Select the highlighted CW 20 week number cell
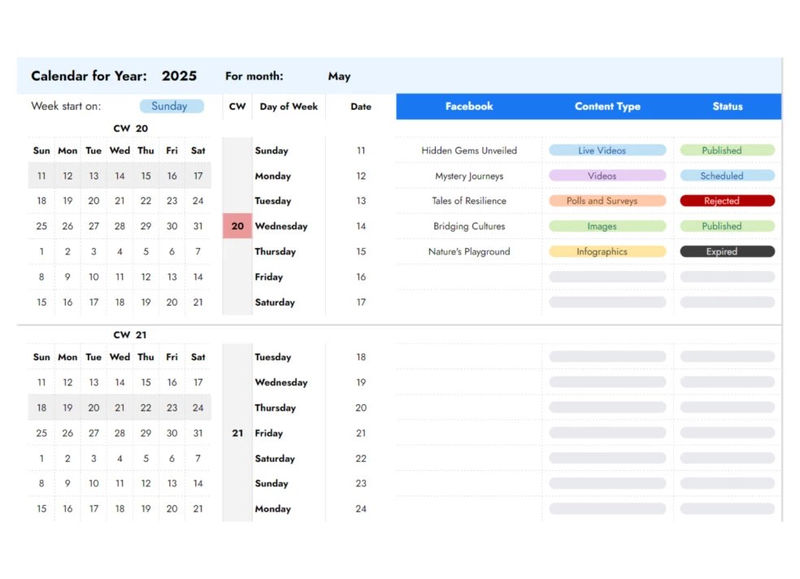The image size is (800, 579). (x=237, y=226)
